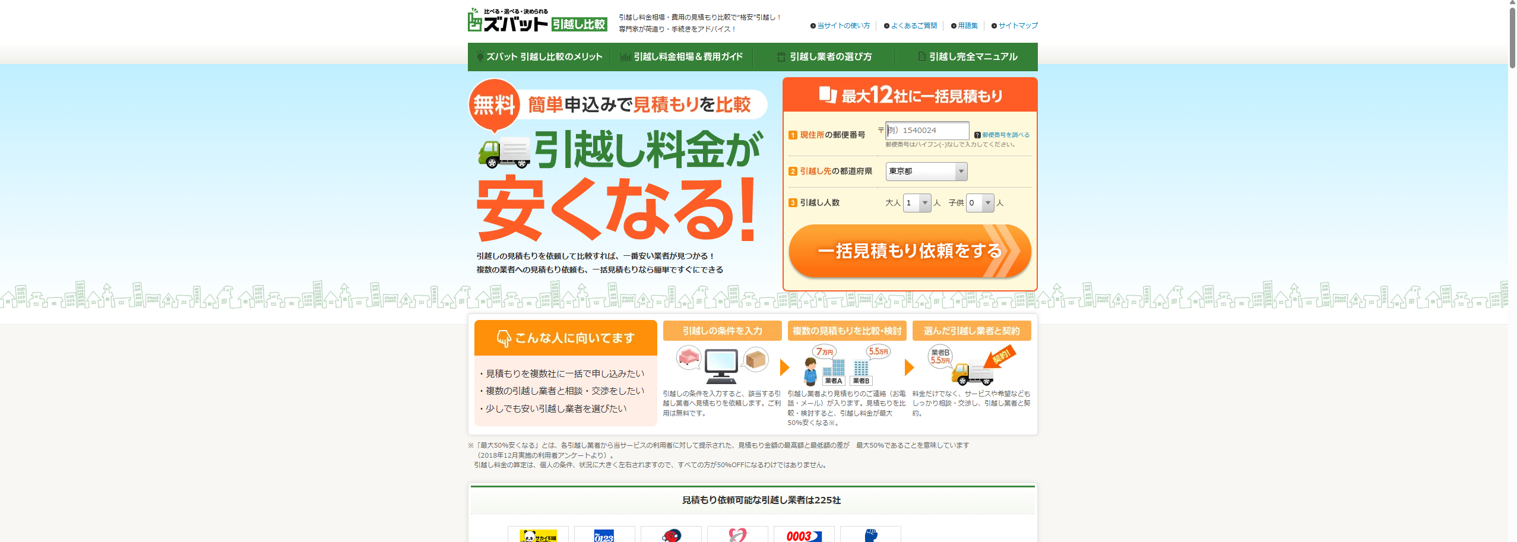
Task: Open the 用語集 glossary link
Action: tap(967, 26)
